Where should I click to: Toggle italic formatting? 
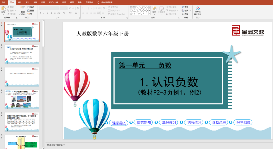[x=44, y=13]
